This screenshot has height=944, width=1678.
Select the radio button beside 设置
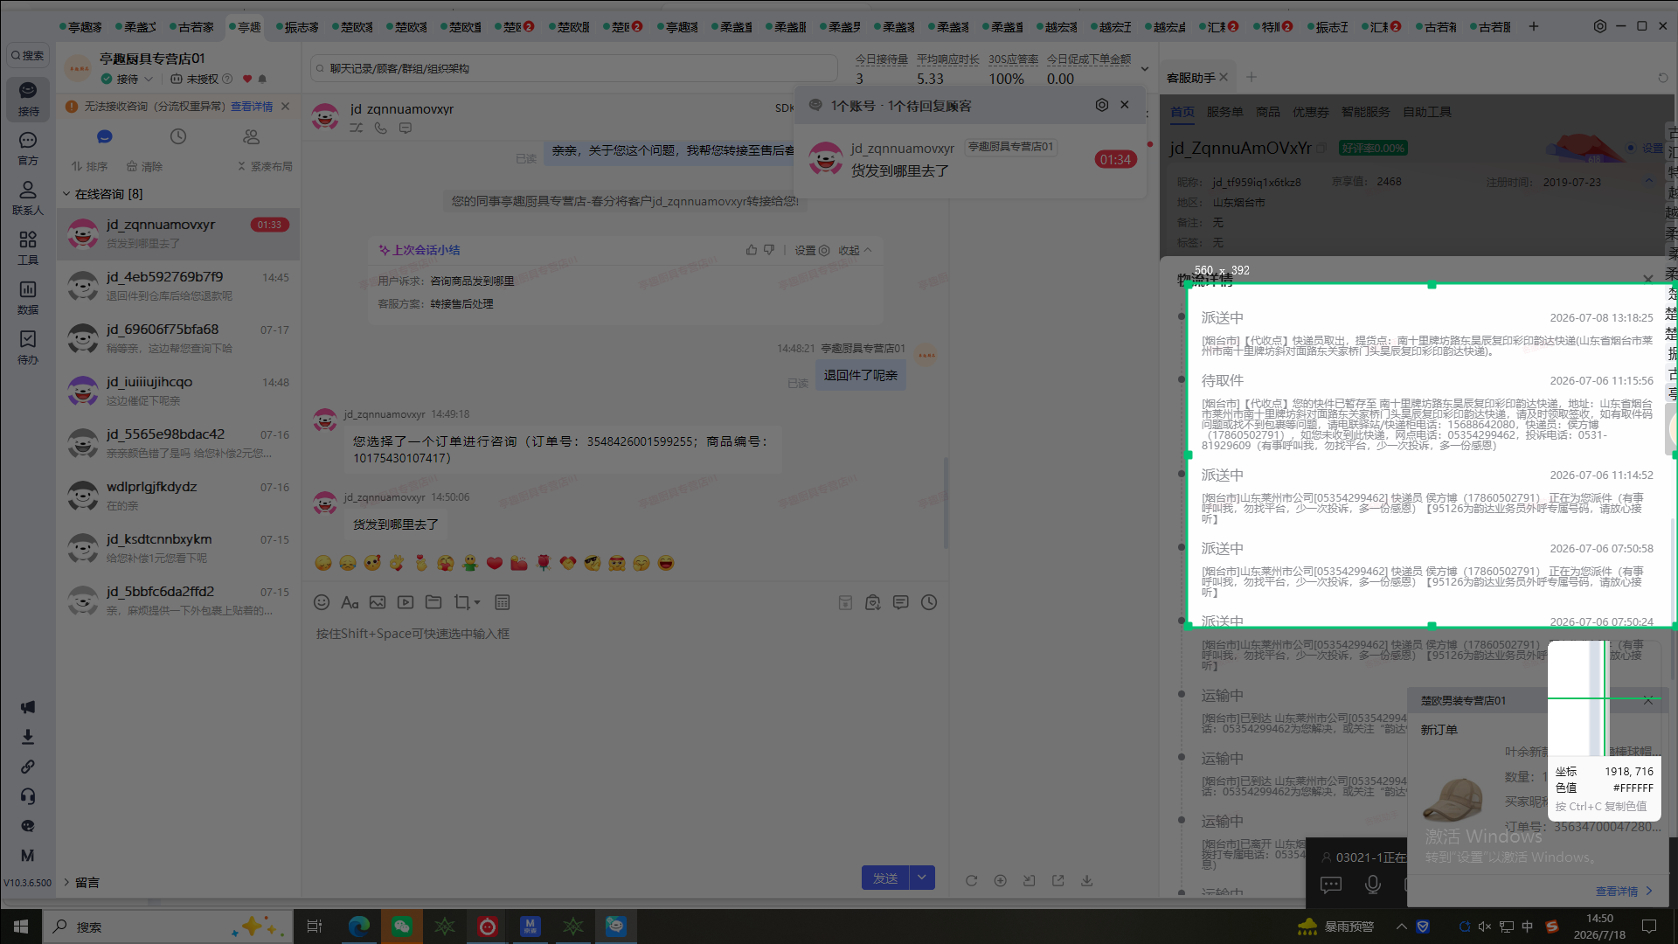point(1631,148)
